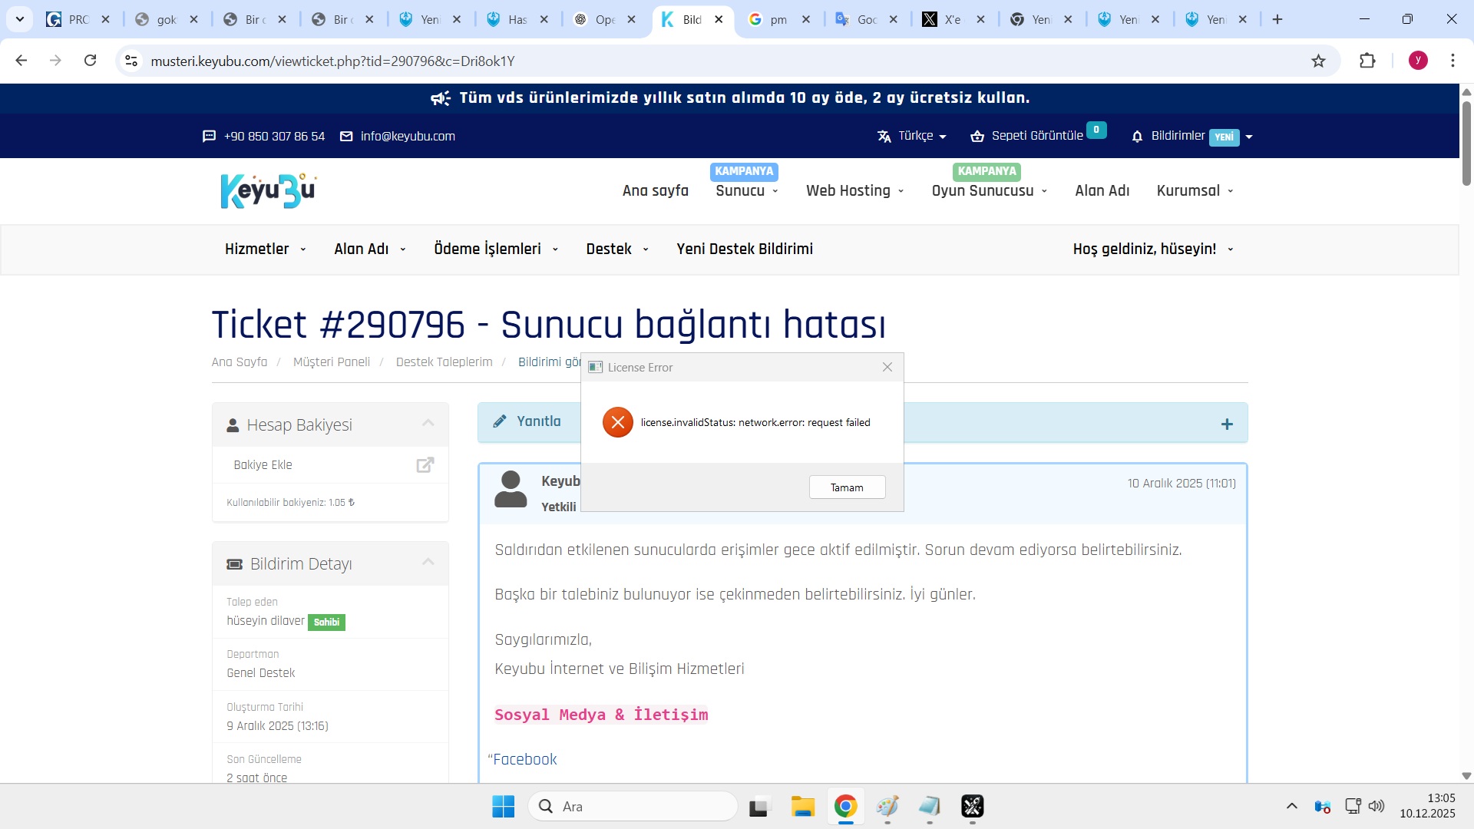Bookmark this page with star icon
Image resolution: width=1474 pixels, height=829 pixels.
(x=1318, y=61)
